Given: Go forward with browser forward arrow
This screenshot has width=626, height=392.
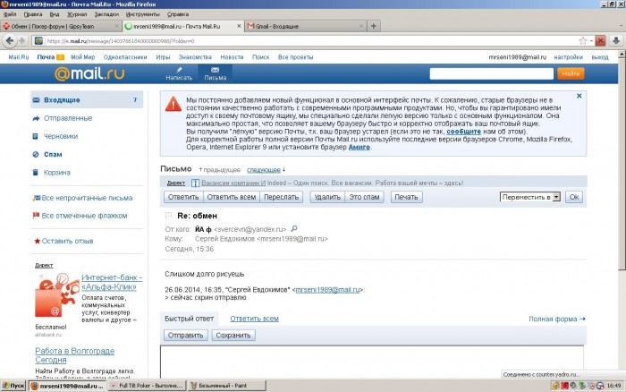Looking at the screenshot, I should coord(22,41).
